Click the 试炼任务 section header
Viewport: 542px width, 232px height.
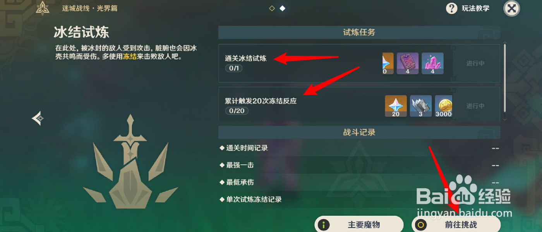(359, 32)
